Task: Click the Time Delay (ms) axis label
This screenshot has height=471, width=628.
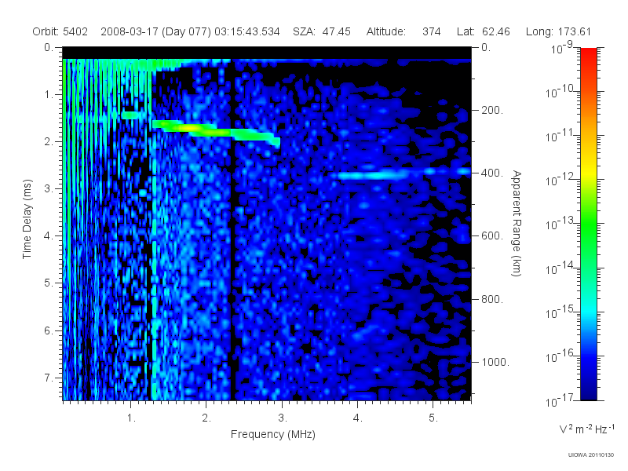Action: [x=27, y=219]
